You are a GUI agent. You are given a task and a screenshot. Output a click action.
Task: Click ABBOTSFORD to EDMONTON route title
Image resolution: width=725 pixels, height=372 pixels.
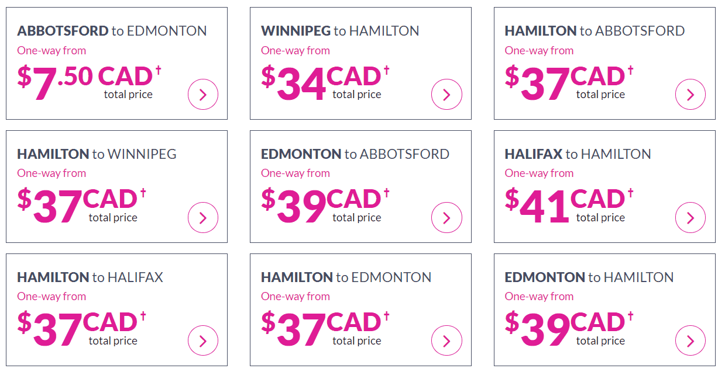(112, 31)
